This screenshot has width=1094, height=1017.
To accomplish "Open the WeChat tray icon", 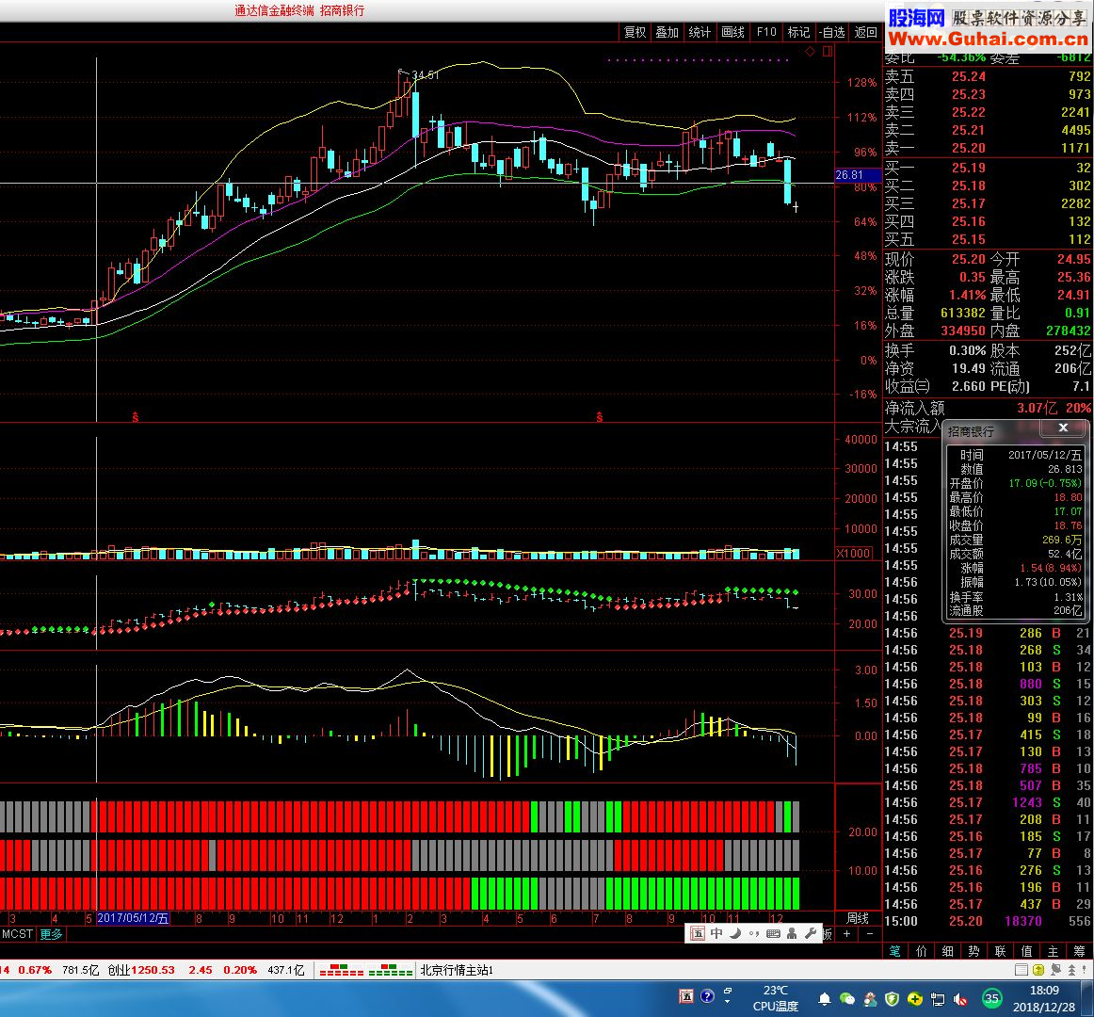I will 847,999.
